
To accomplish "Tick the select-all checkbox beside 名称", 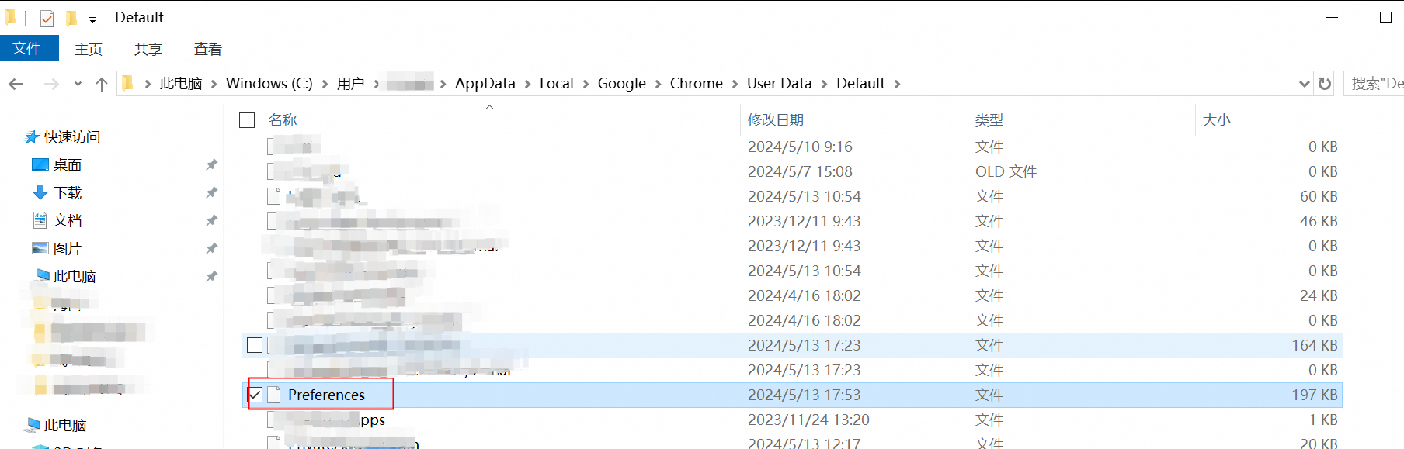I will (247, 120).
